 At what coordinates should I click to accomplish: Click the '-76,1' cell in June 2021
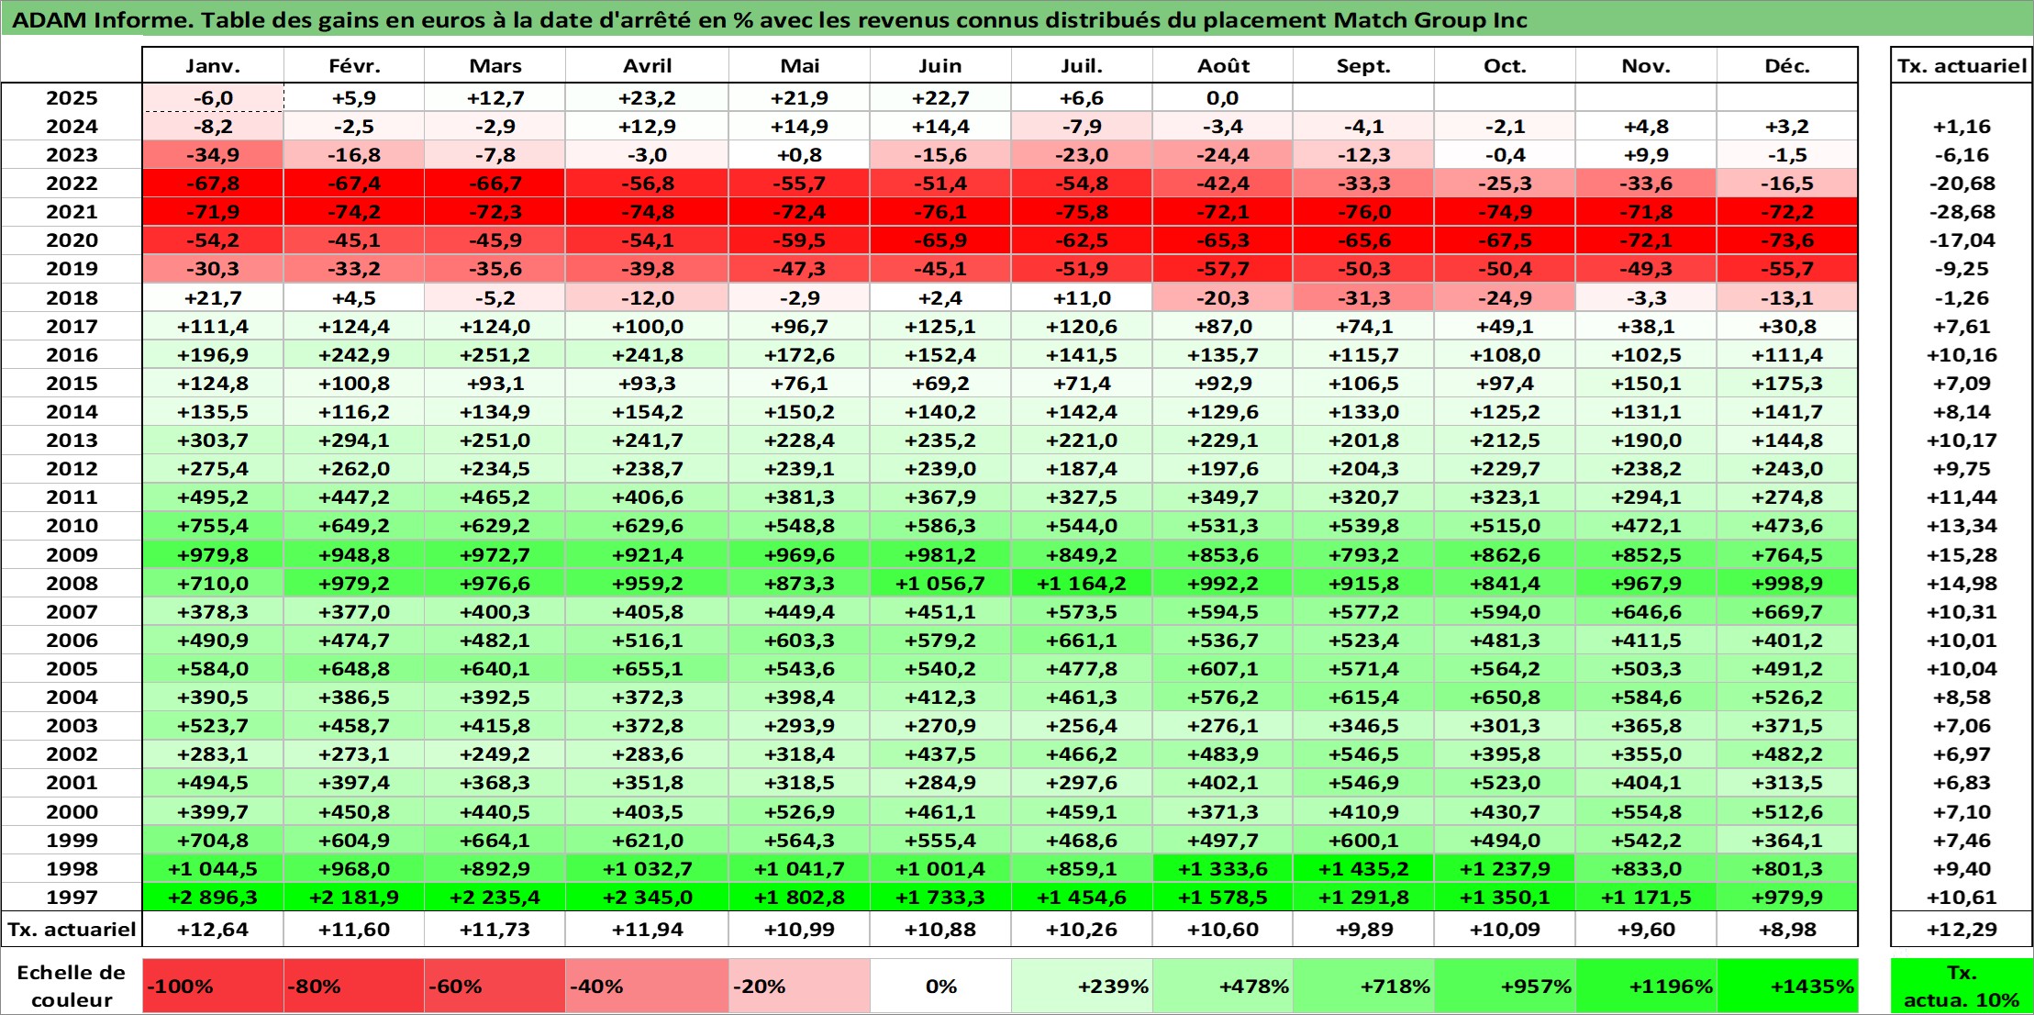[x=940, y=211]
